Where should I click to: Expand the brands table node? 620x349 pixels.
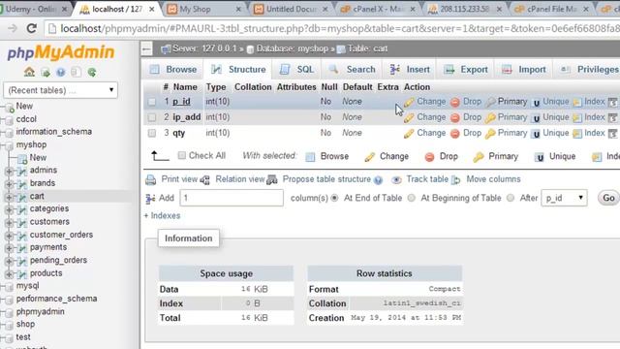[9, 184]
